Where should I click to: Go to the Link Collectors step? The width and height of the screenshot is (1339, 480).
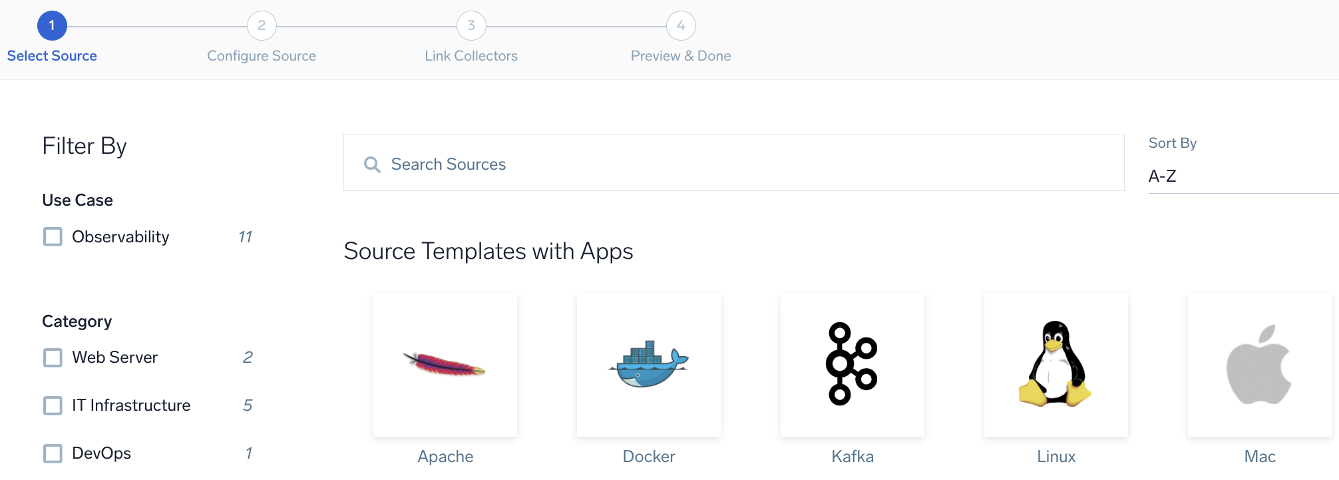tap(471, 56)
